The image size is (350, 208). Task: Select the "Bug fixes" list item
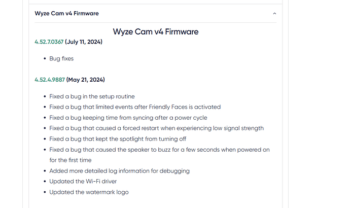click(61, 58)
